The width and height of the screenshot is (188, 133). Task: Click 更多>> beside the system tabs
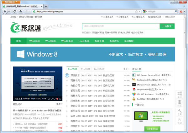click(127, 69)
